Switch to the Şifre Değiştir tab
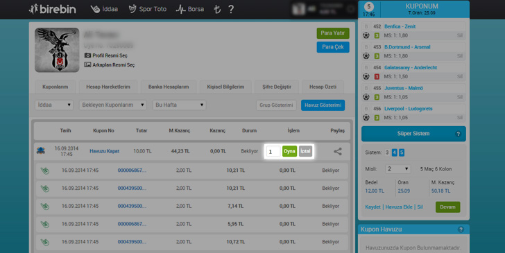 [277, 87]
